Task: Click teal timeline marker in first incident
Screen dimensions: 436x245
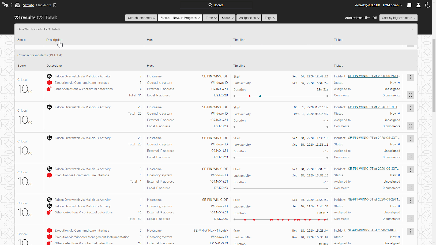Action: point(260,96)
